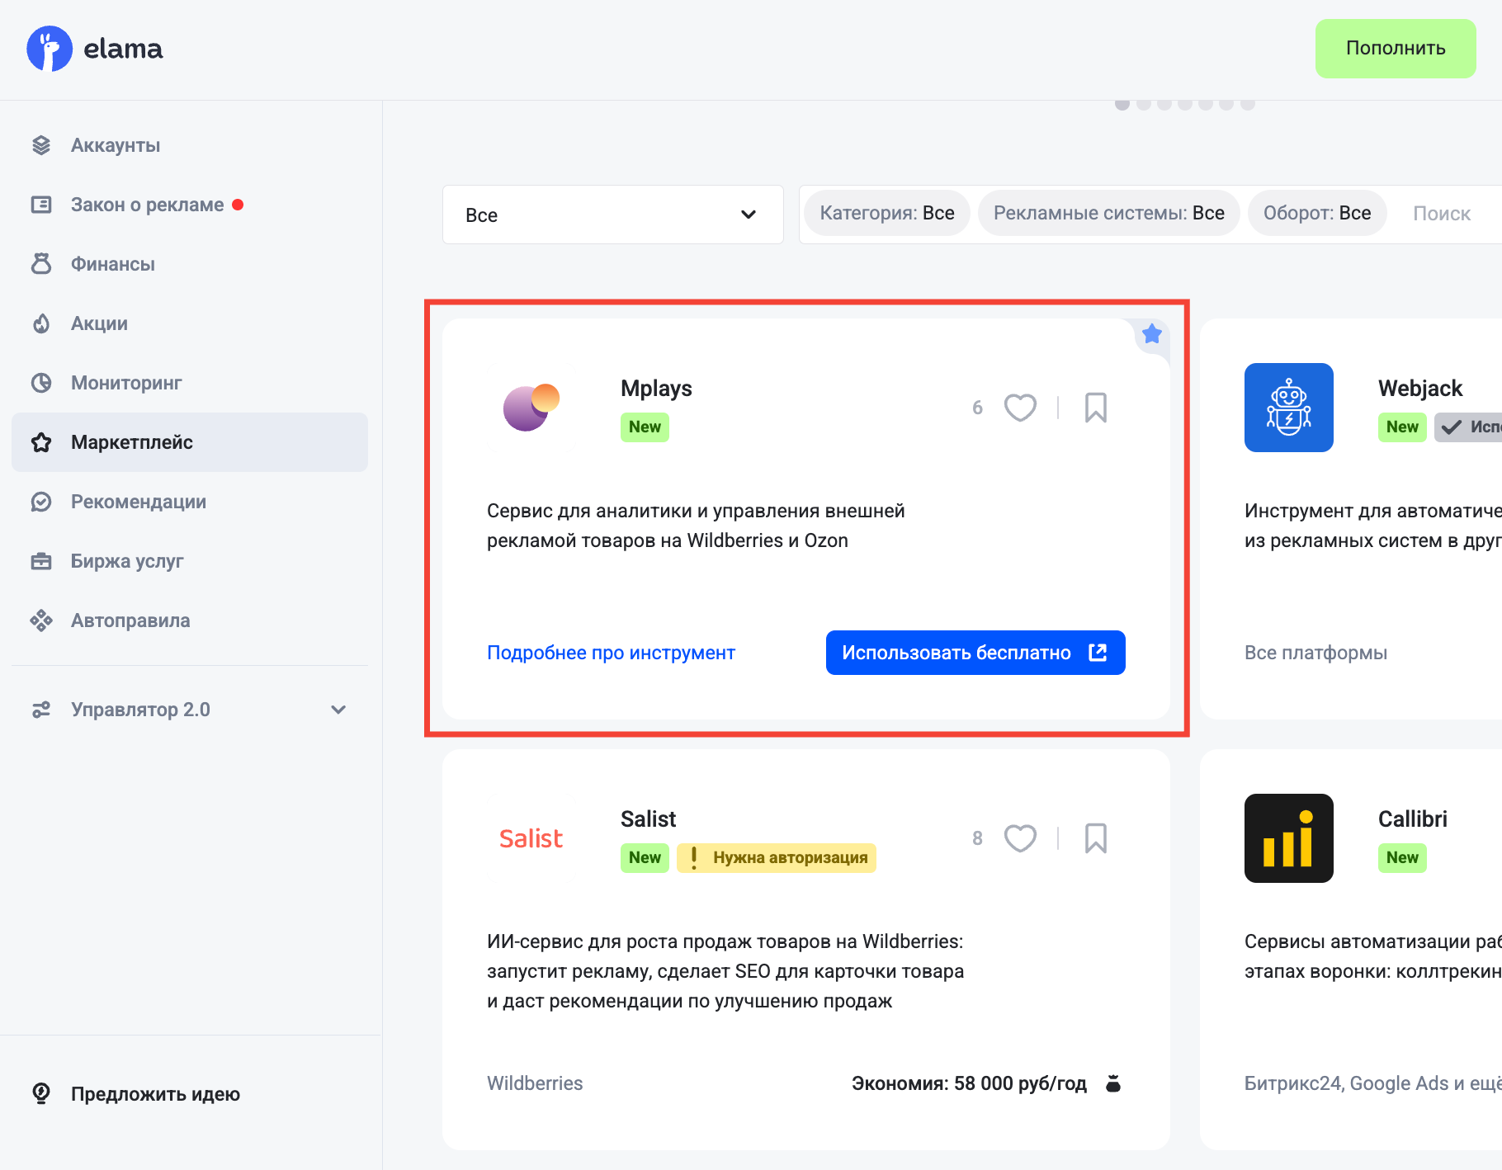Bookmark the Salist service card
This screenshot has width=1502, height=1170.
tap(1095, 838)
